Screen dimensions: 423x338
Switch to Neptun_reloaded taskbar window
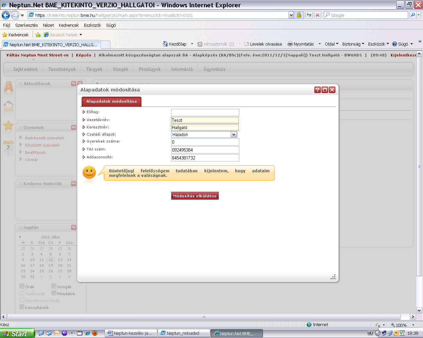[184, 333]
